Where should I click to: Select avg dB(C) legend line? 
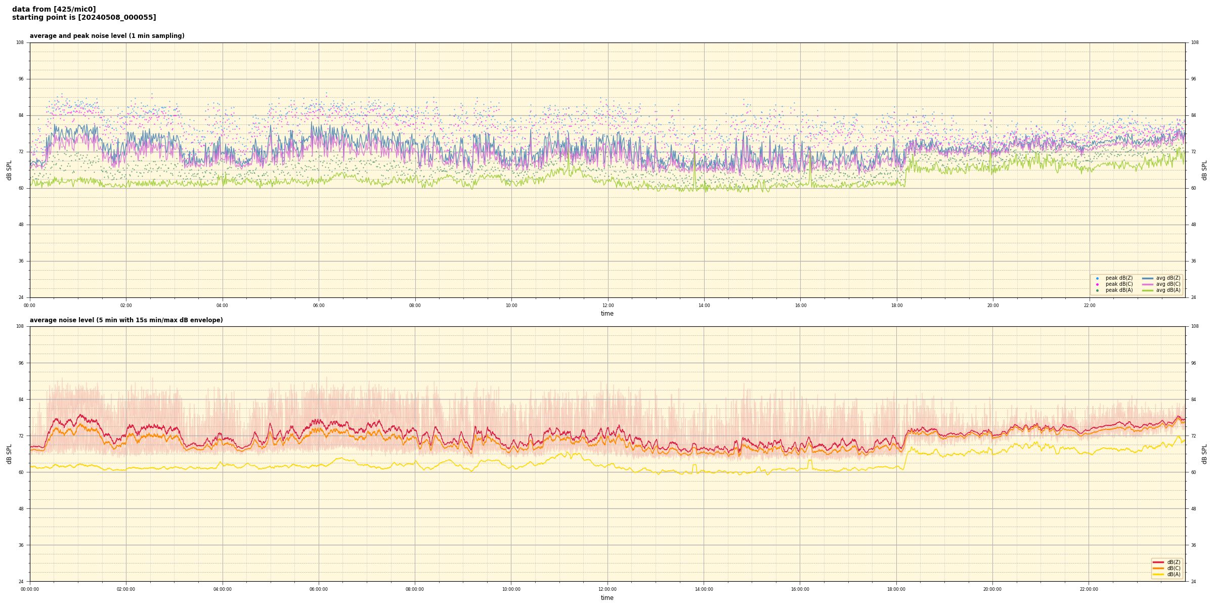(1148, 284)
